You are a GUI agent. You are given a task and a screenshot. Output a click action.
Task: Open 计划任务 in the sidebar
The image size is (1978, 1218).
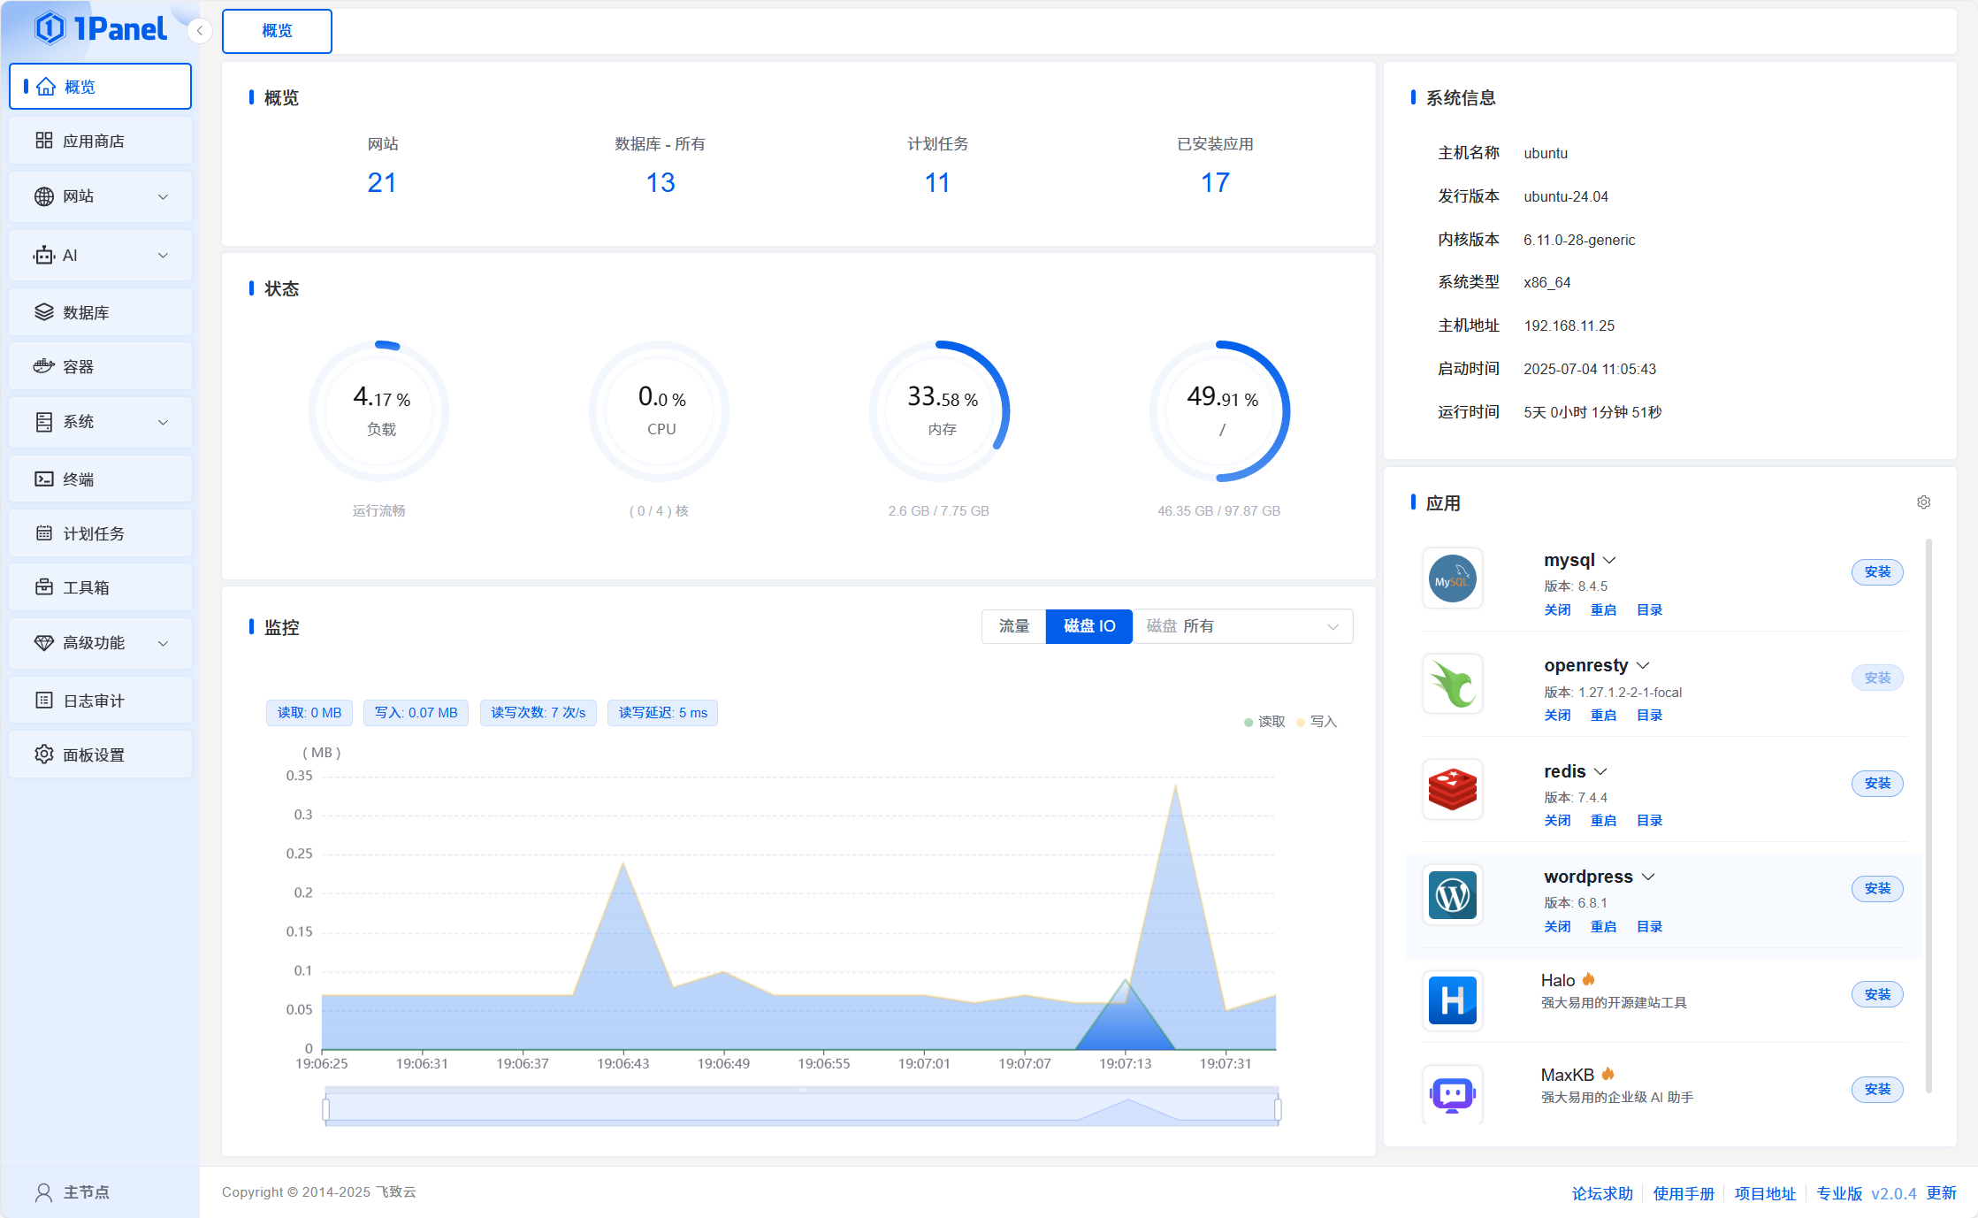(99, 532)
